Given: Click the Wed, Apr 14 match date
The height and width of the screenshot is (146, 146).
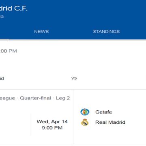Looking at the screenshot, I should (x=52, y=122).
